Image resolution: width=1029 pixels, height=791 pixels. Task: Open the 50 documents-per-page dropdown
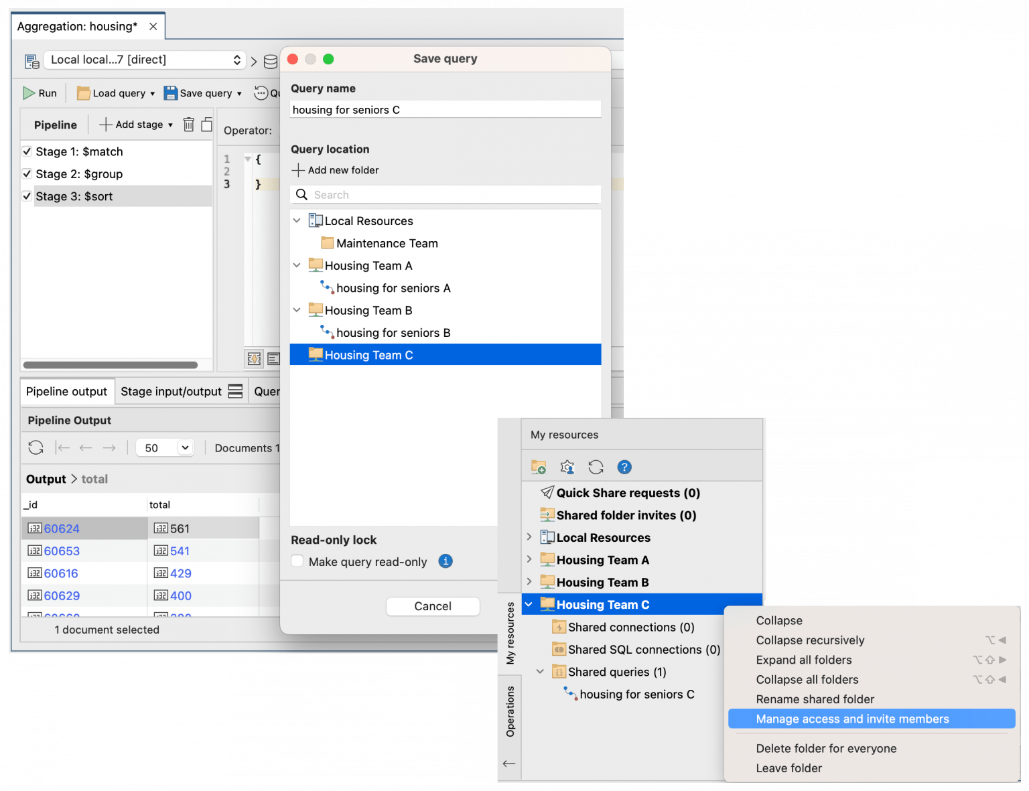tap(165, 447)
